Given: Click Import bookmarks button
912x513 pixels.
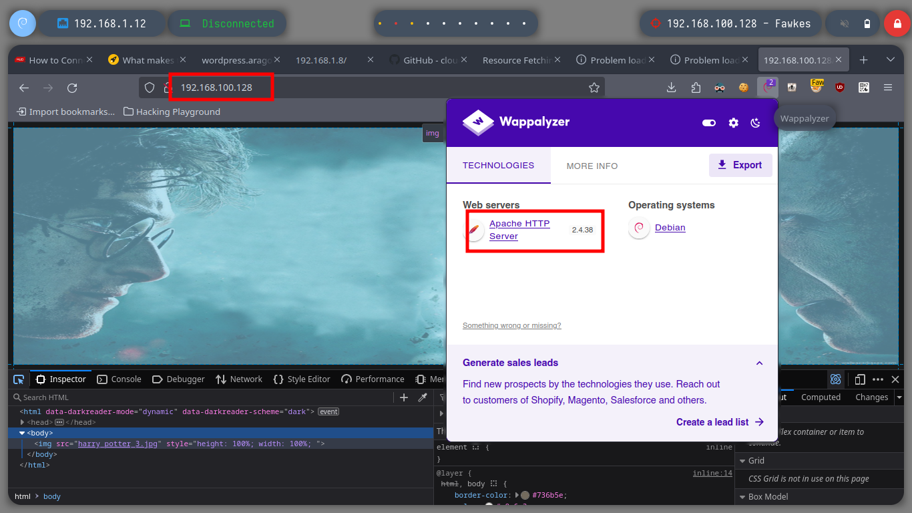Looking at the screenshot, I should (x=65, y=112).
